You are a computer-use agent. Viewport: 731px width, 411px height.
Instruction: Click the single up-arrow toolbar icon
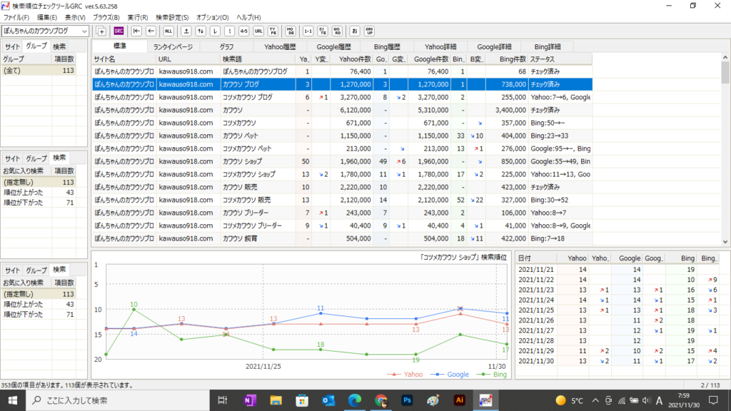[186, 31]
